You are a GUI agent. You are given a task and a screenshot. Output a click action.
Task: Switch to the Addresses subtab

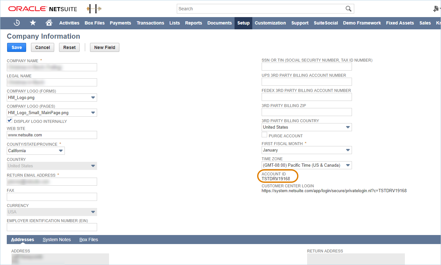click(23, 240)
